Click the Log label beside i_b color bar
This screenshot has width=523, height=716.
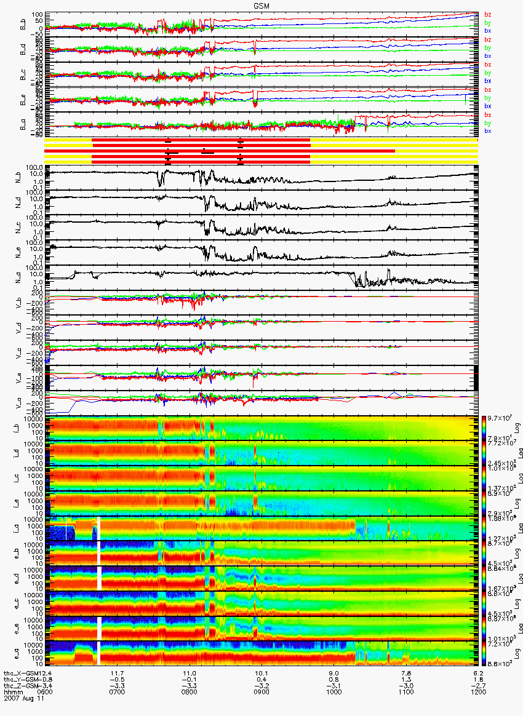tap(517, 428)
